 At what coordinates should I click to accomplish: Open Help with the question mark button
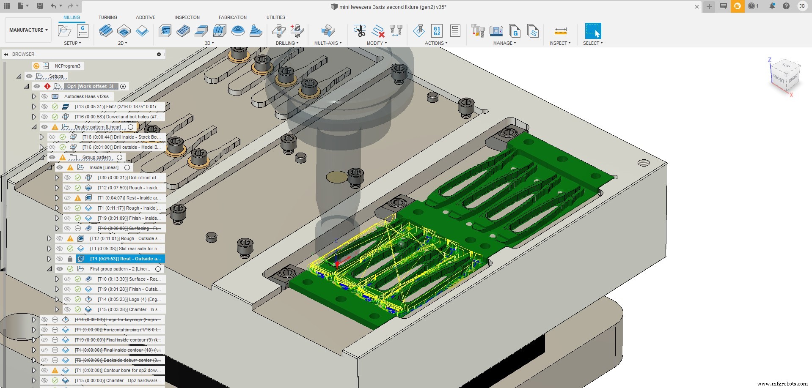point(786,6)
